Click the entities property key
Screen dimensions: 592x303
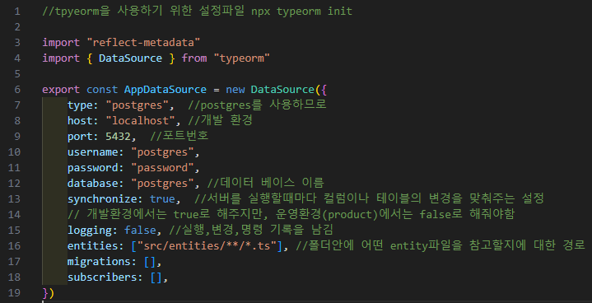92,246
